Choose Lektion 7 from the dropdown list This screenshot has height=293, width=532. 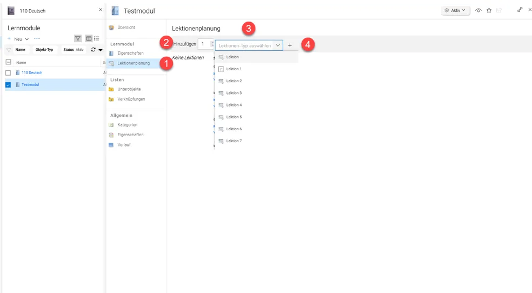(257, 141)
